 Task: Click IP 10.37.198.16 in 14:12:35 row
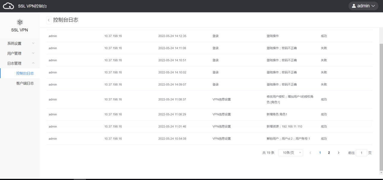(113, 36)
